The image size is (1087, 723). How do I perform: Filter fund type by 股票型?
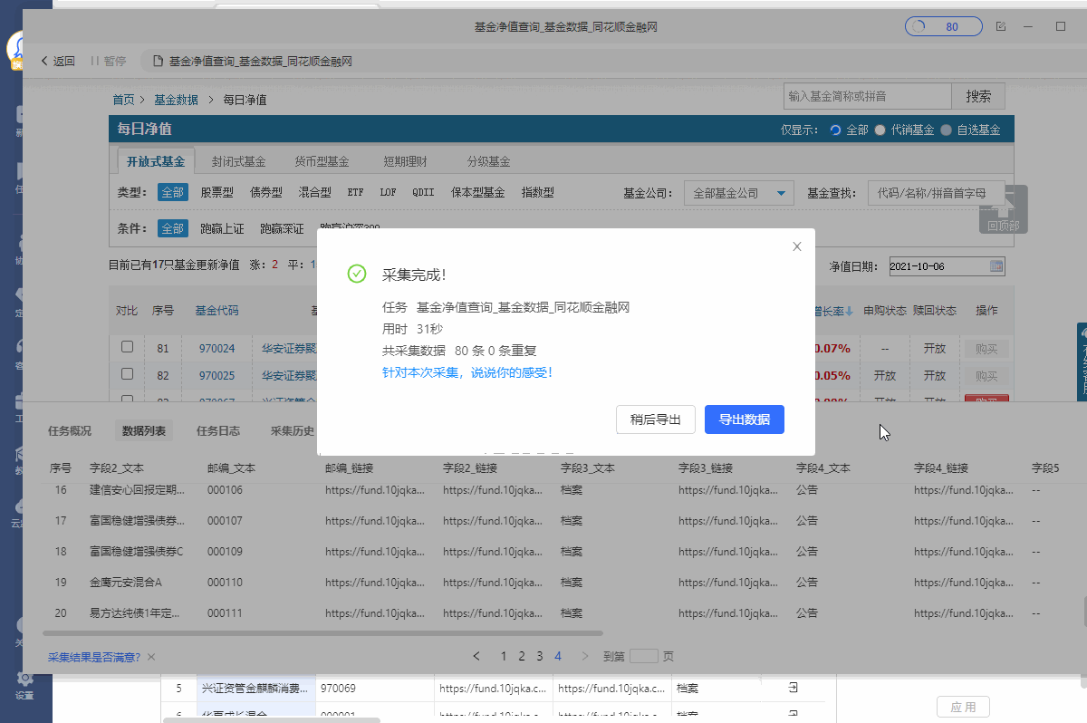pos(216,192)
